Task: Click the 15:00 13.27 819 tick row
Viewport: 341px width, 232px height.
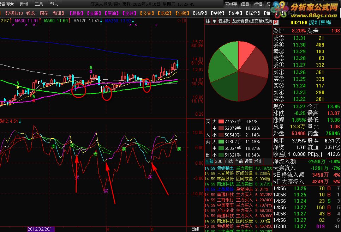Action: click(x=306, y=227)
